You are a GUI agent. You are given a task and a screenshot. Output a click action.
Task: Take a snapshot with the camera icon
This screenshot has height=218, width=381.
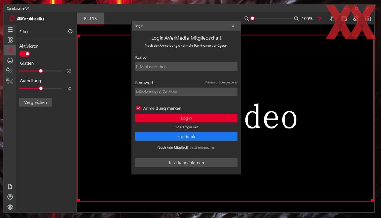368,18
